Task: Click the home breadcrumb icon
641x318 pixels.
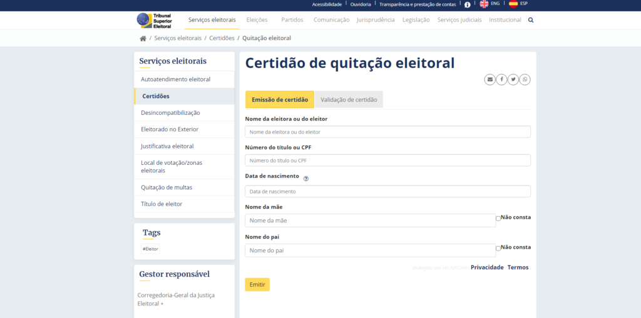Action: (x=143, y=38)
